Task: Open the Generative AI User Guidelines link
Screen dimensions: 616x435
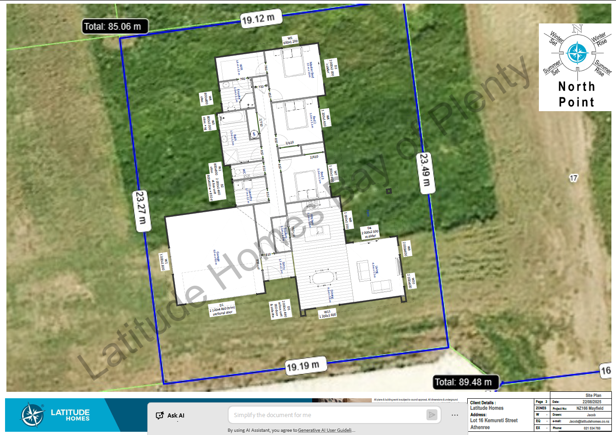Action: click(326, 430)
